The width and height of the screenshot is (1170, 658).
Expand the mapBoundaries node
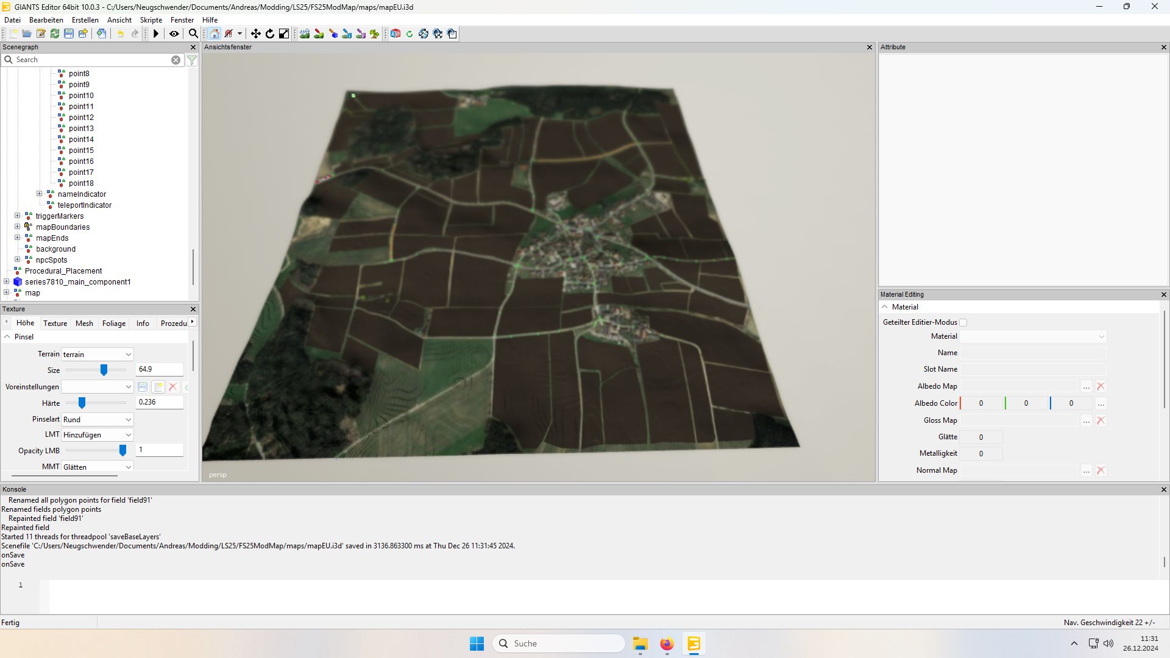click(x=18, y=227)
